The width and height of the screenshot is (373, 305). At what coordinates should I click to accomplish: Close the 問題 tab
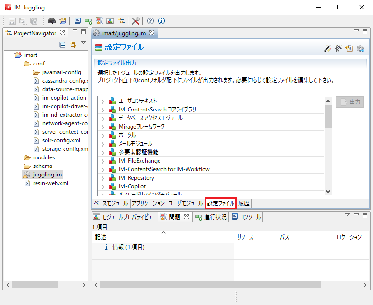(187, 217)
